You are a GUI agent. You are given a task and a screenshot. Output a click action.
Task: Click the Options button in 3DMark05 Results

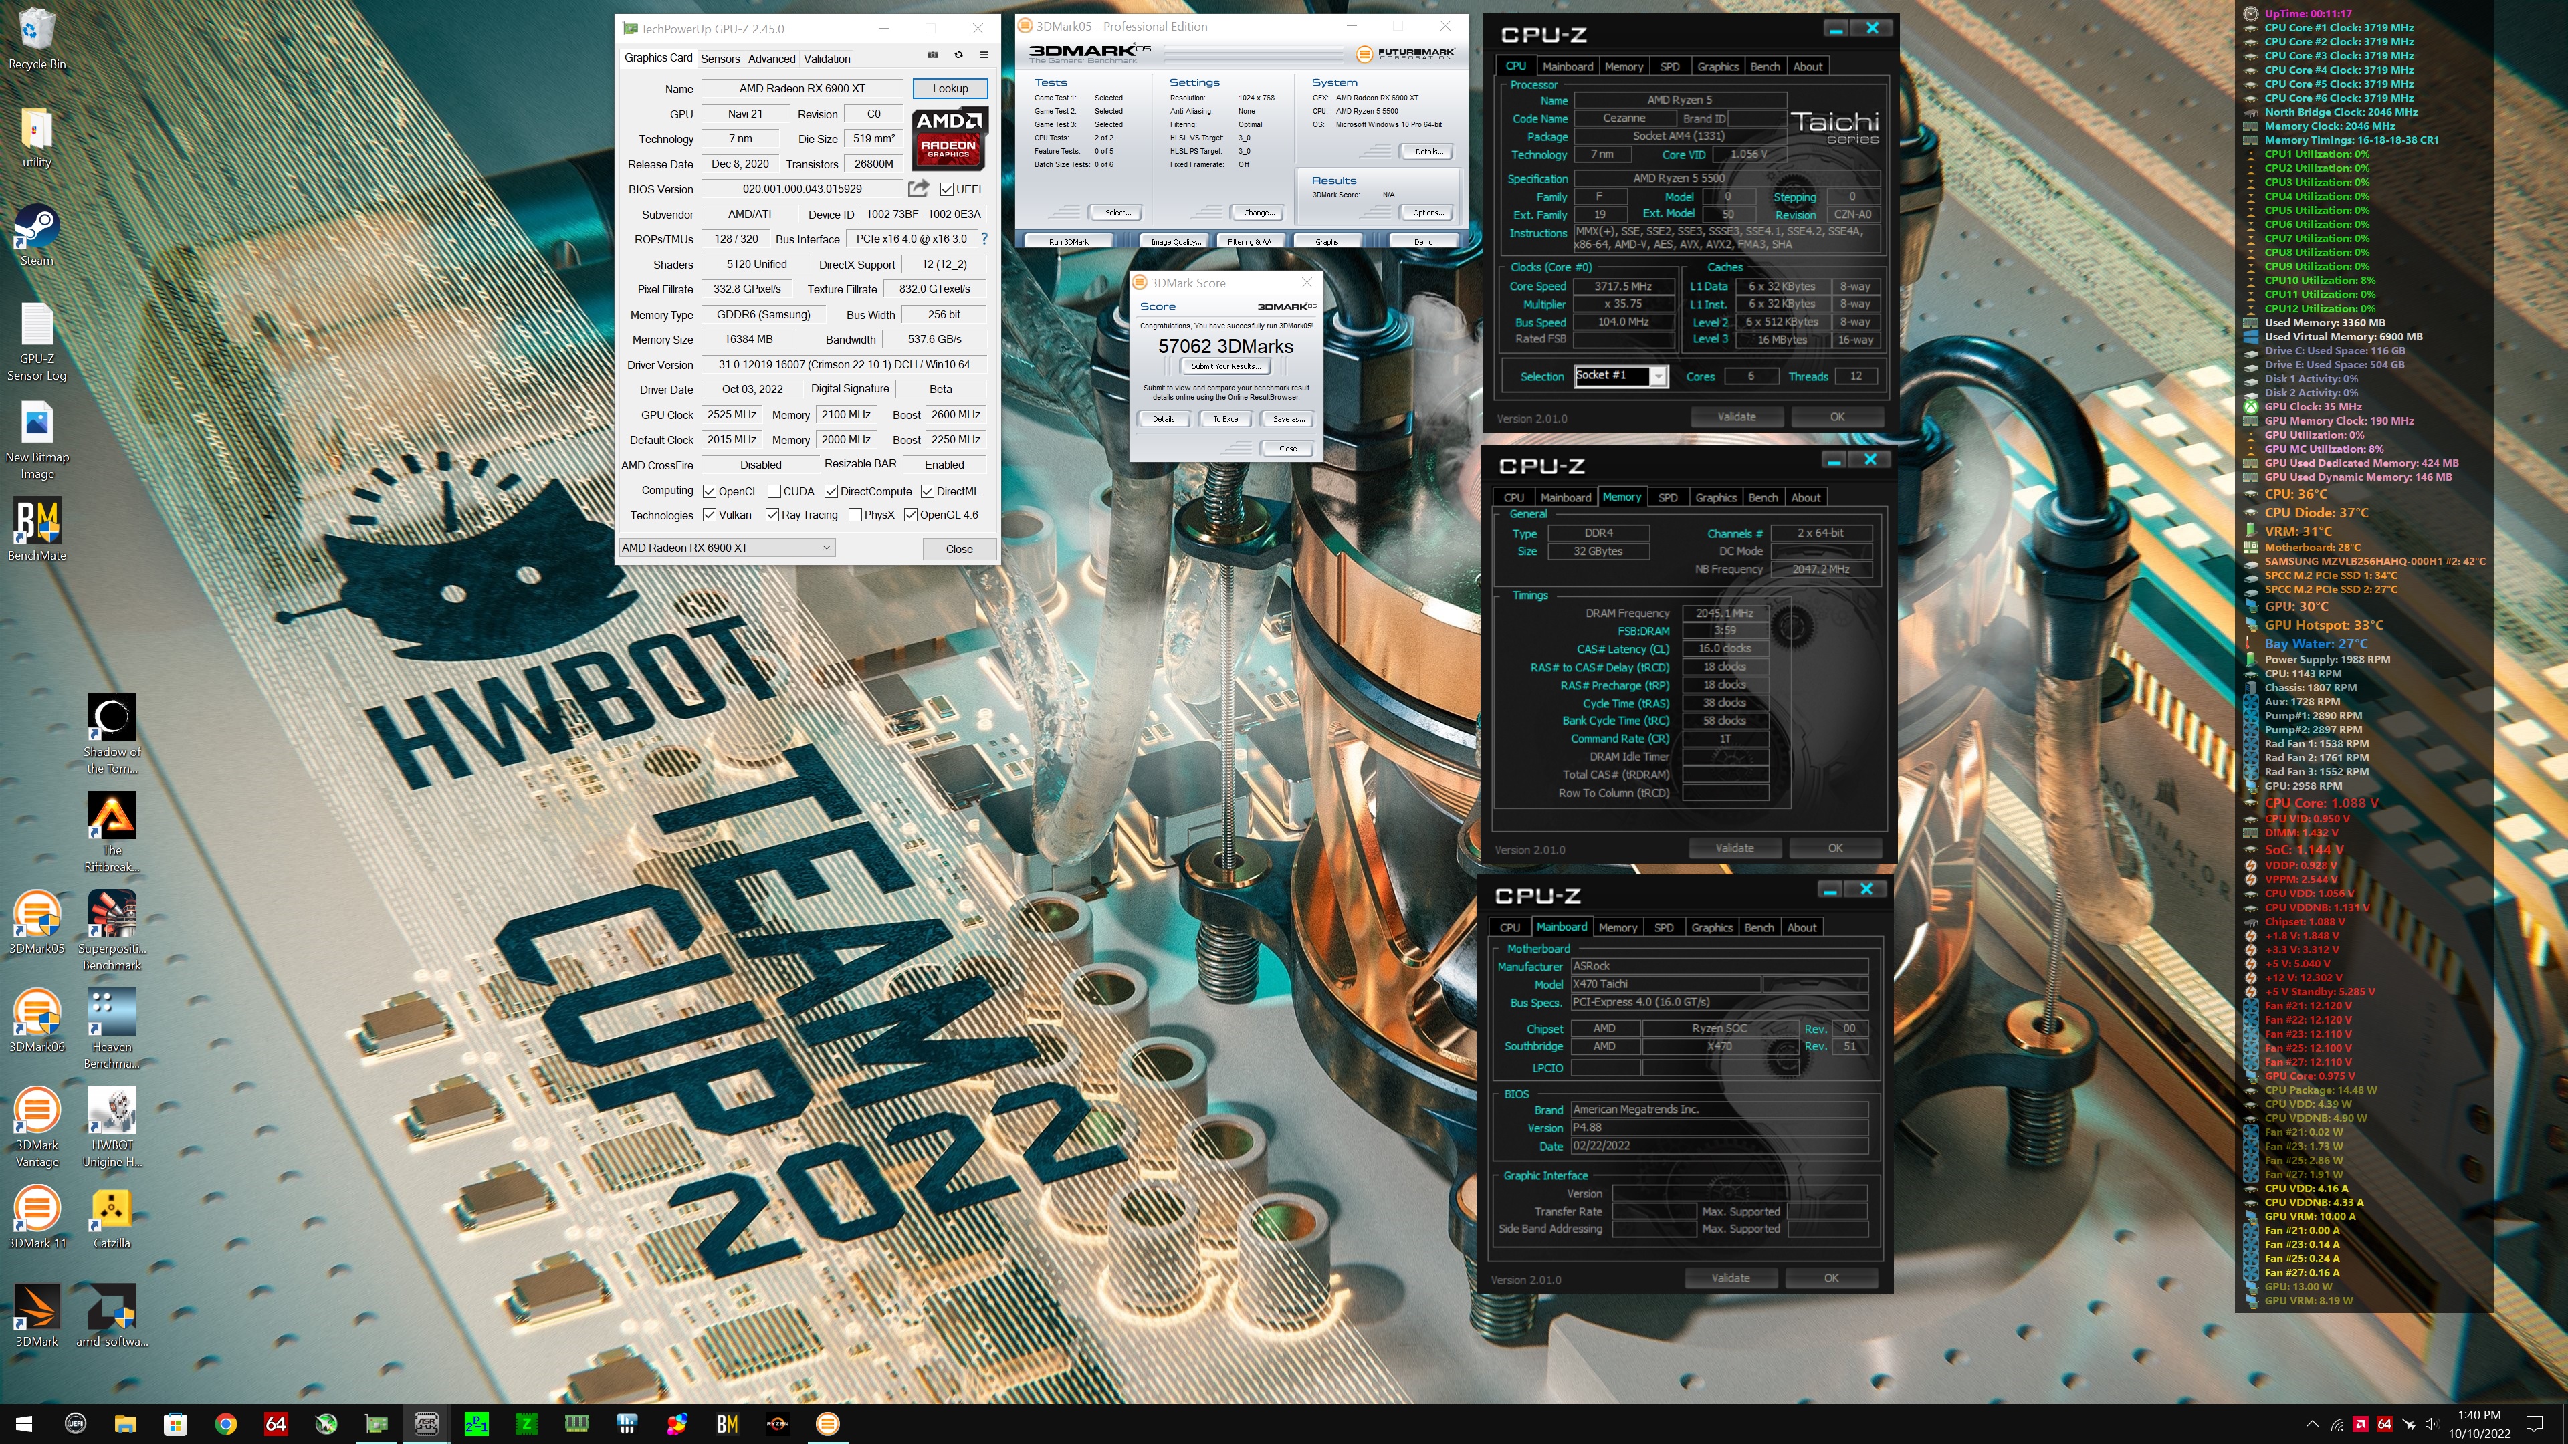tap(1428, 213)
